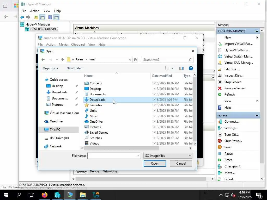Screen dimensions: 267x200
Task: Open the Organize dropdown menu
Action: click(x=51, y=68)
